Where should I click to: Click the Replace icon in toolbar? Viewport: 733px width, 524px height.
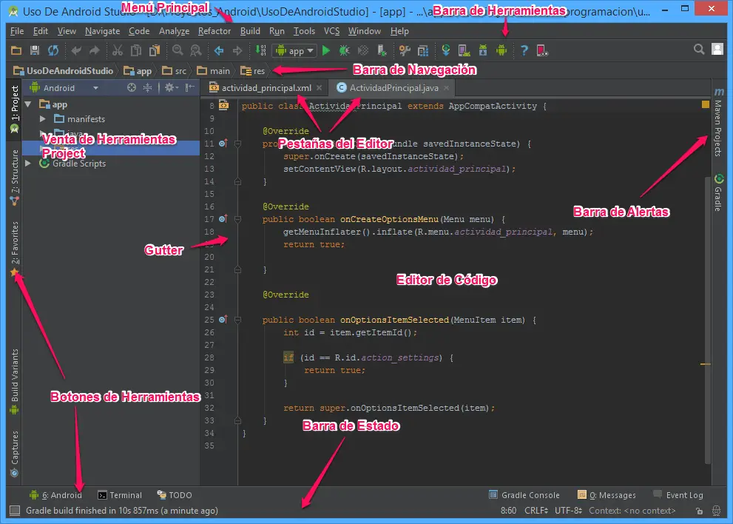[196, 50]
